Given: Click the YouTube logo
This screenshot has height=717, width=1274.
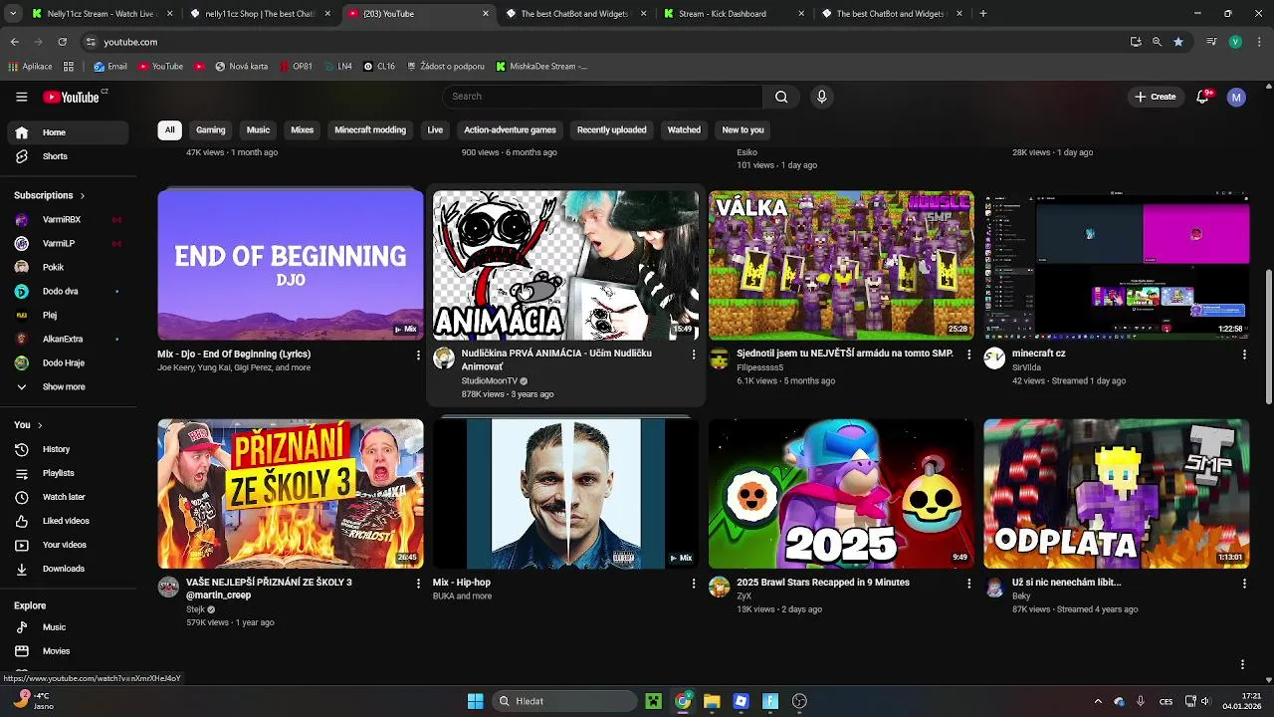Looking at the screenshot, I should click(x=72, y=97).
